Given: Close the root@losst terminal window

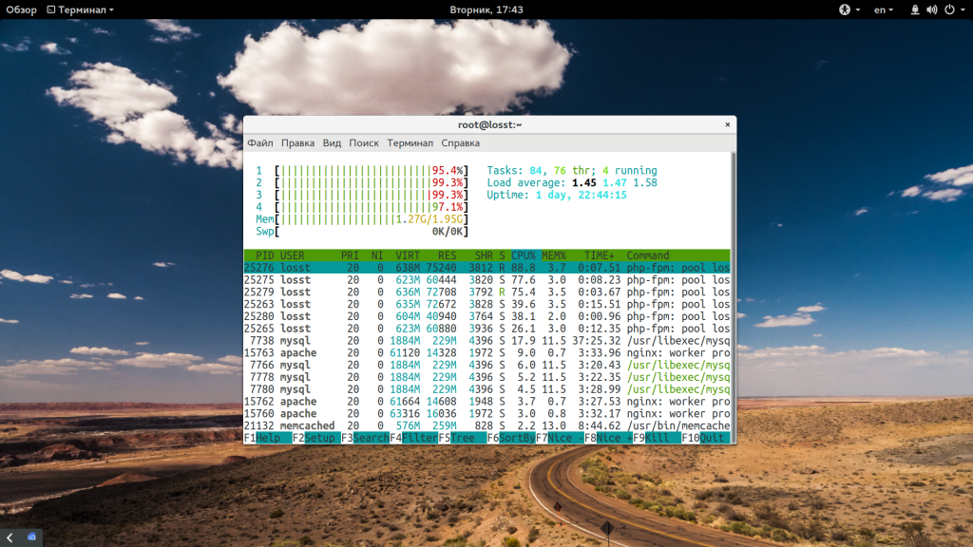Looking at the screenshot, I should (727, 124).
